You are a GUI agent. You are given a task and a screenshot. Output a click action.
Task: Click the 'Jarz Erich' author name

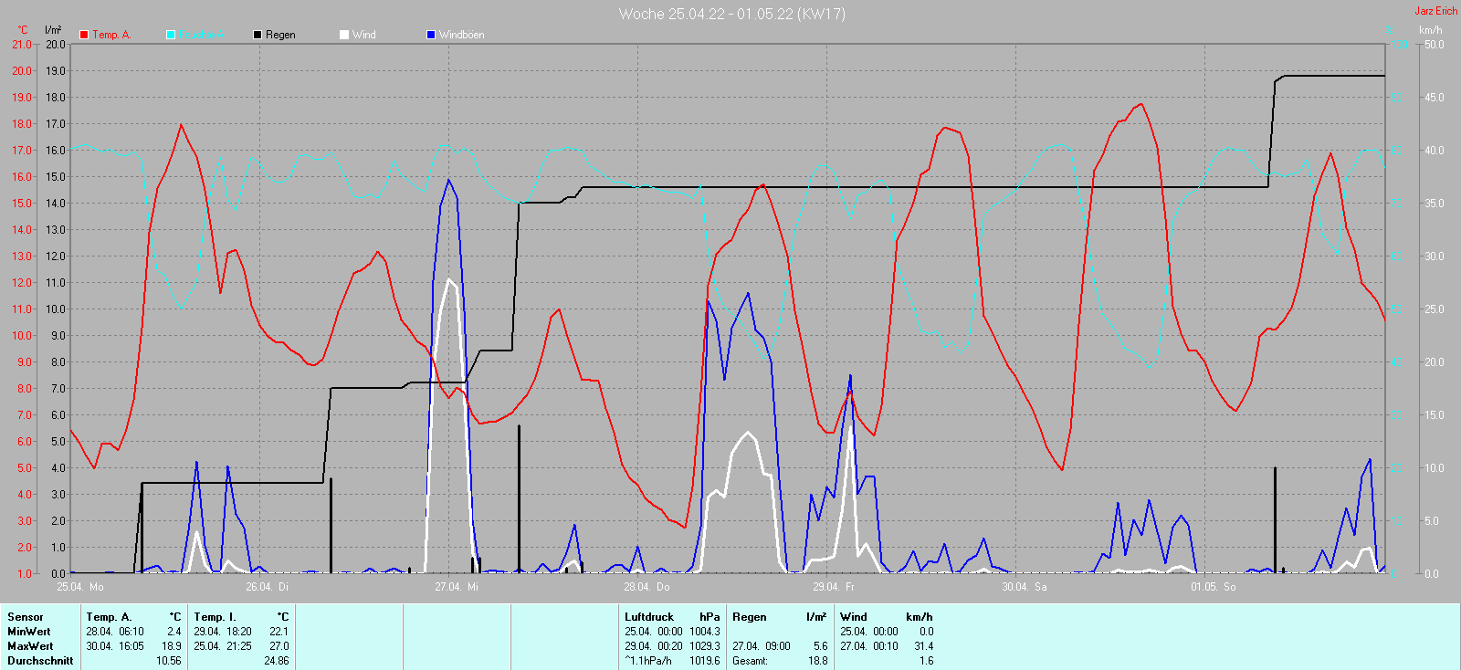coord(1436,11)
